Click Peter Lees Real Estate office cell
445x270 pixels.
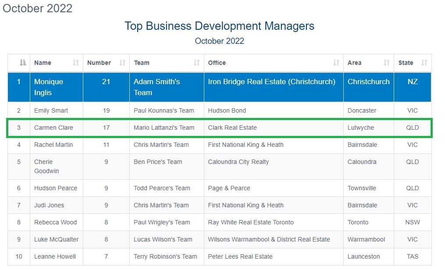pyautogui.click(x=274, y=257)
